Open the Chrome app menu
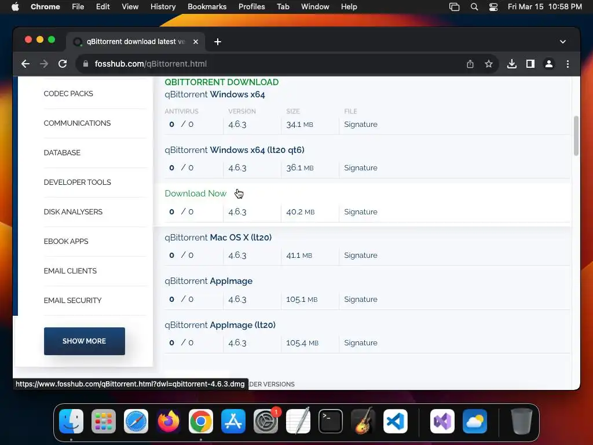Viewport: 593px width, 445px height. click(x=45, y=7)
